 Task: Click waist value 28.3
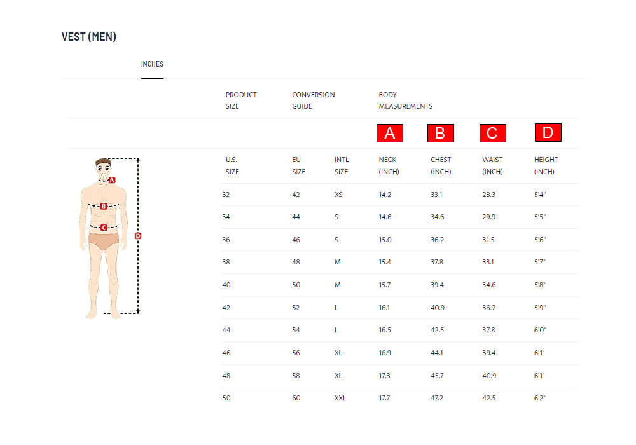pyautogui.click(x=488, y=195)
